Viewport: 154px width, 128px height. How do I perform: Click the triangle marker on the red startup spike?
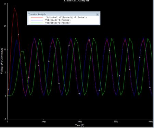click(x=18, y=35)
